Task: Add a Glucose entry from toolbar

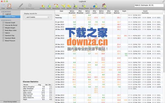Action: click(x=43, y=6)
